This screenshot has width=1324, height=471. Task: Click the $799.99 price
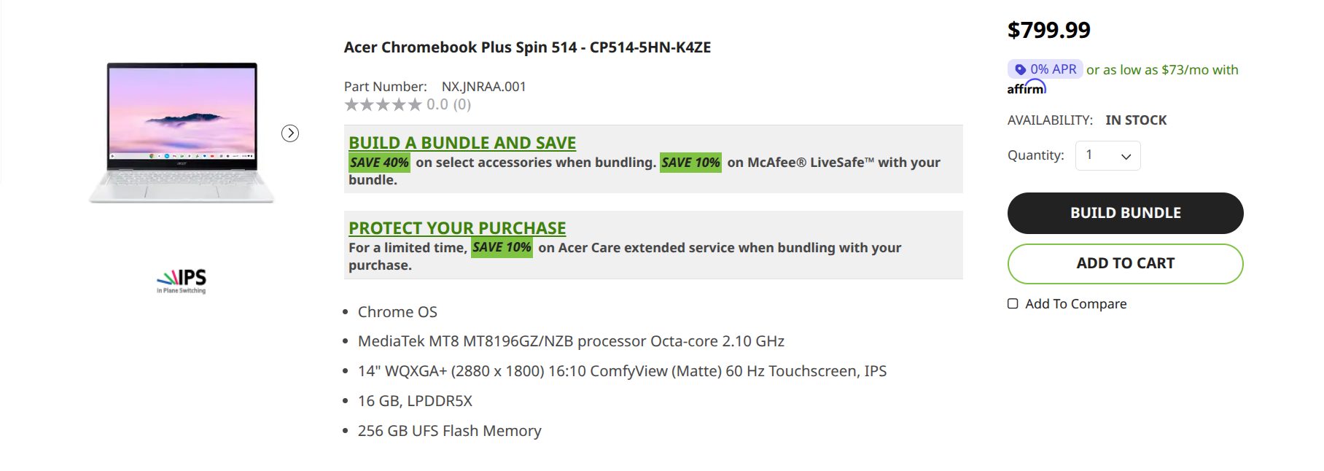click(1048, 31)
